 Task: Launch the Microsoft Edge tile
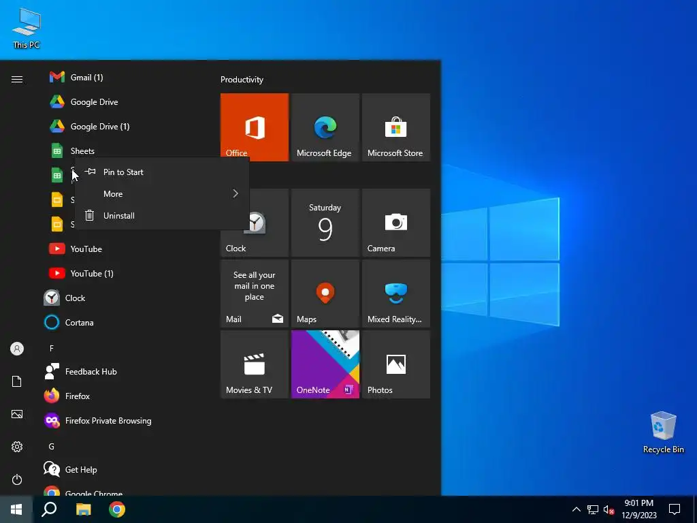coord(325,127)
